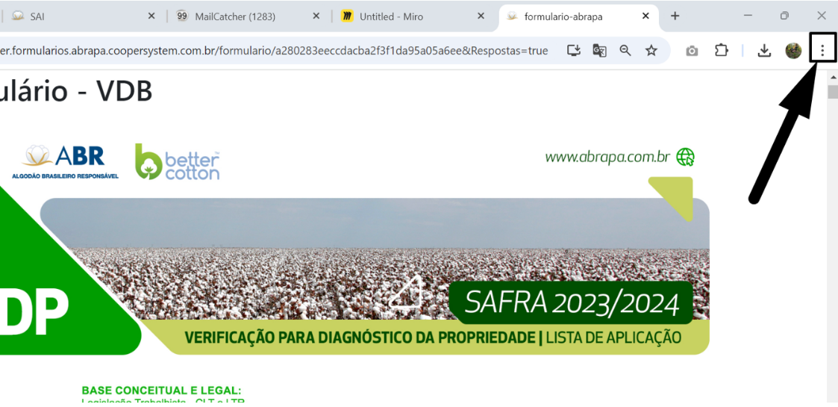The image size is (838, 407).
Task: Open the Chrome three-dot menu
Action: point(822,51)
